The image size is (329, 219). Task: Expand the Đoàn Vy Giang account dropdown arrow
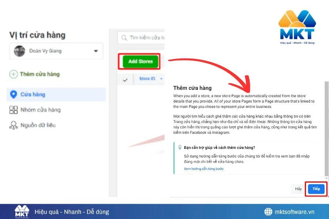click(96, 51)
